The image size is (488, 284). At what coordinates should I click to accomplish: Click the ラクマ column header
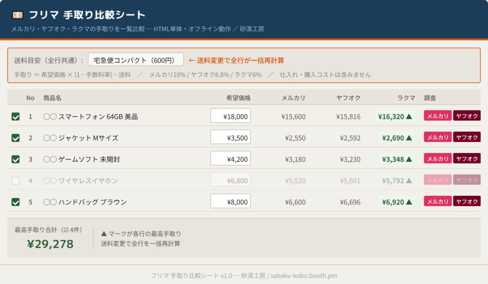point(407,97)
